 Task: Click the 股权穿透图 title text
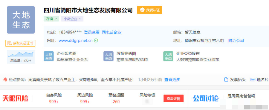[126, 54]
